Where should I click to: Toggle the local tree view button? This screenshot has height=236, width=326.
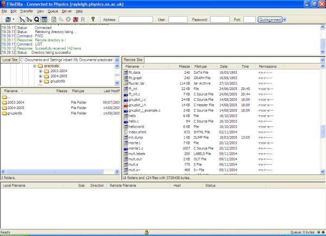(x=22, y=20)
